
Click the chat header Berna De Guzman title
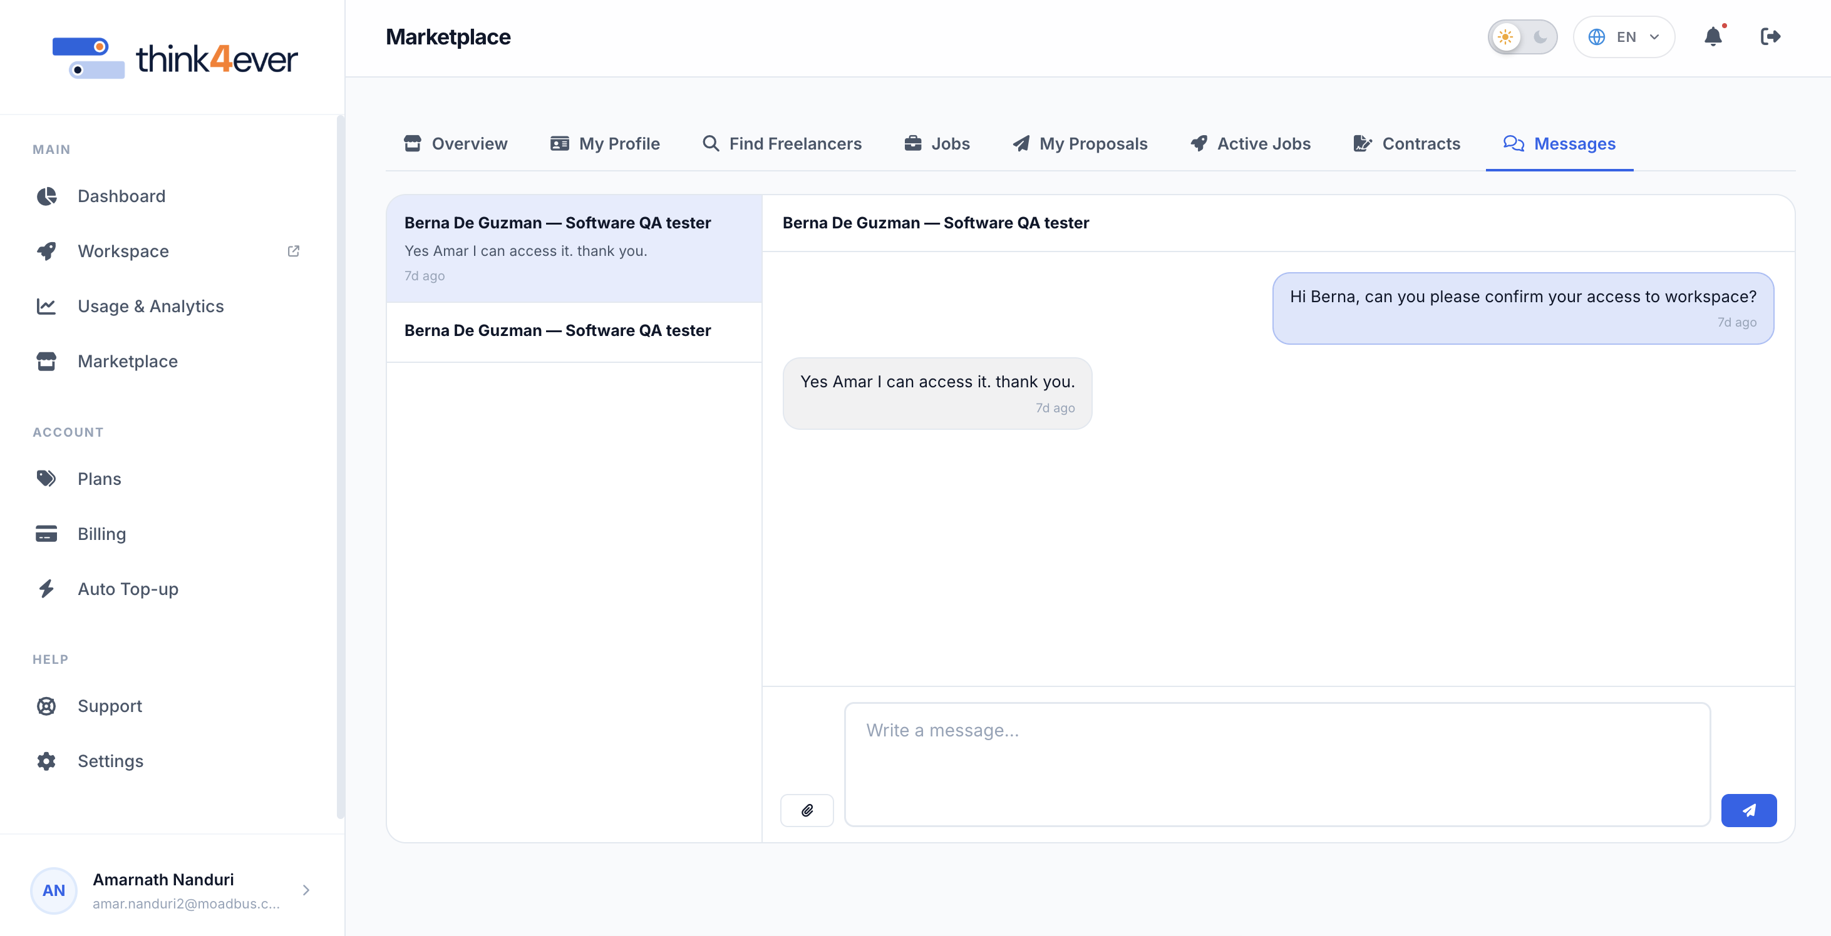tap(936, 223)
